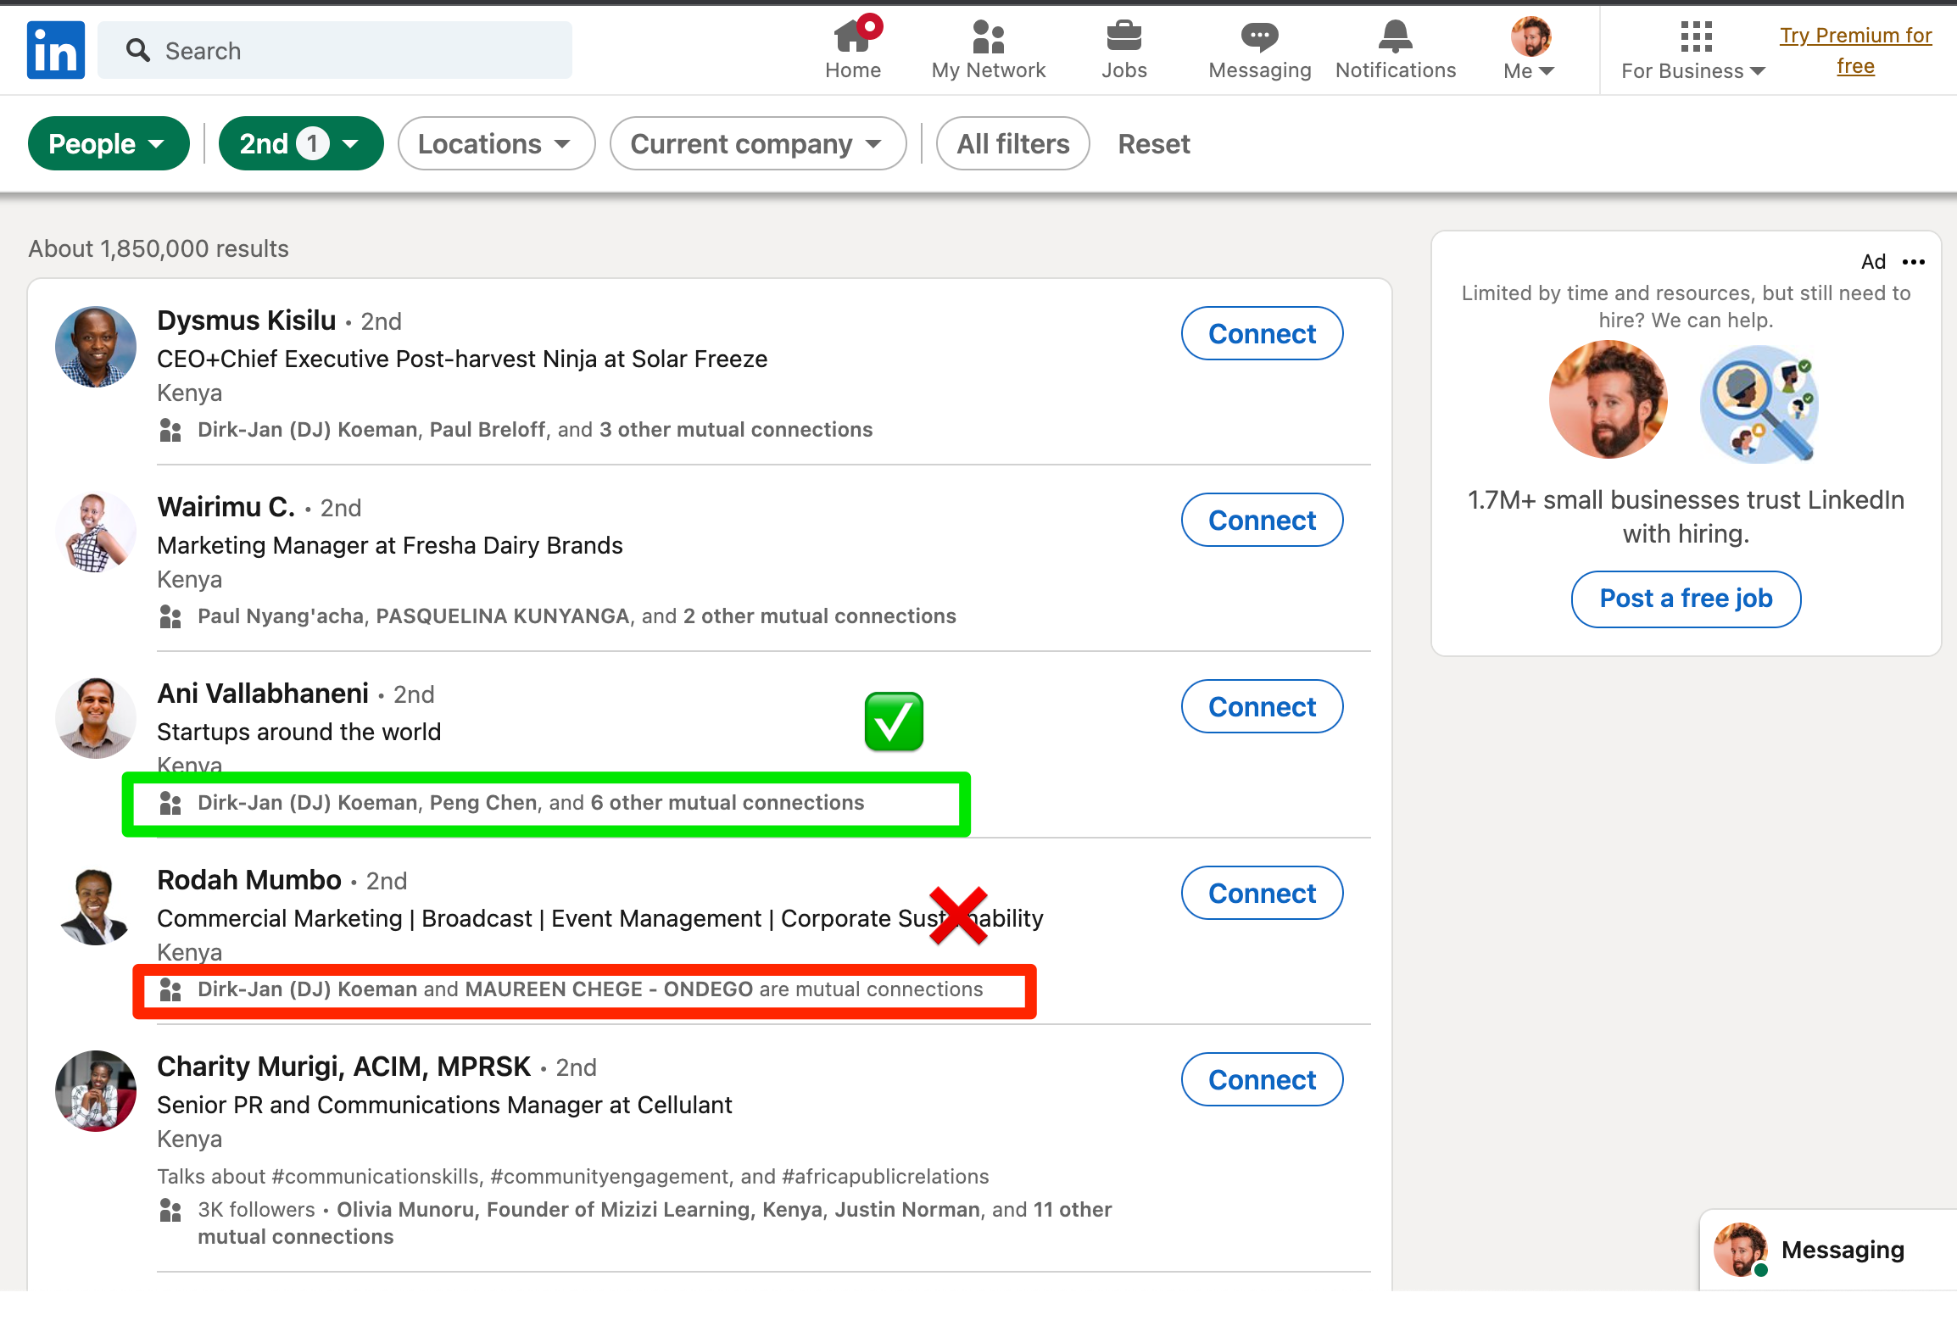This screenshot has width=1957, height=1326.
Task: Open Rodah Mumbo's profile photo
Action: 96,906
